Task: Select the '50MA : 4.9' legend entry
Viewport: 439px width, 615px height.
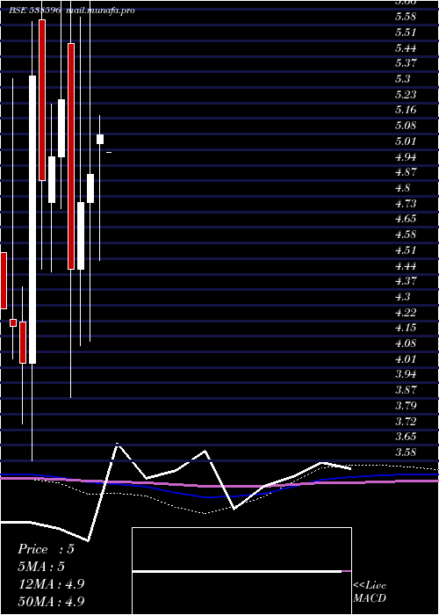Action: (x=51, y=601)
